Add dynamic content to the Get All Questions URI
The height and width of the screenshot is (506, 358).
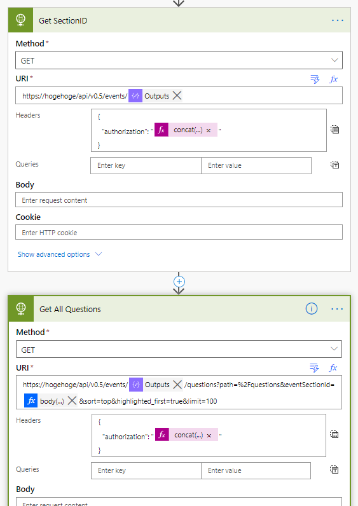314,367
